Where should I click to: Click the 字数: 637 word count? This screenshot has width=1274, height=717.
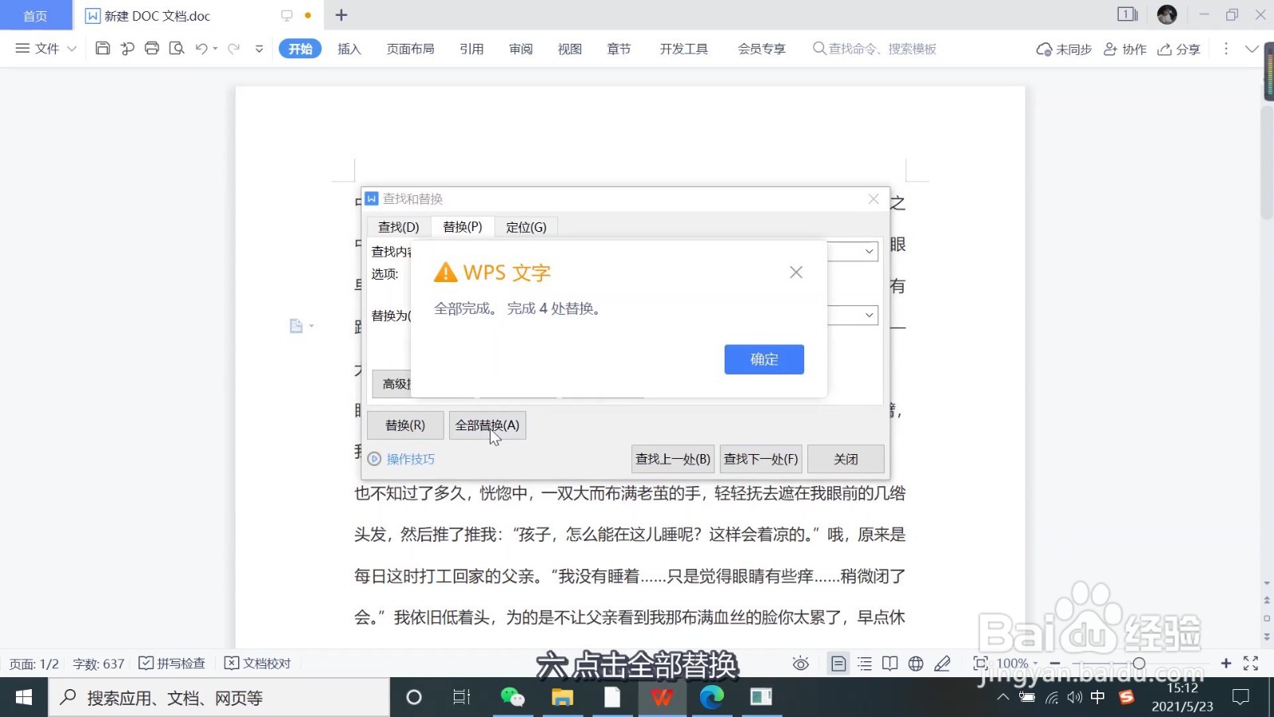(x=99, y=664)
